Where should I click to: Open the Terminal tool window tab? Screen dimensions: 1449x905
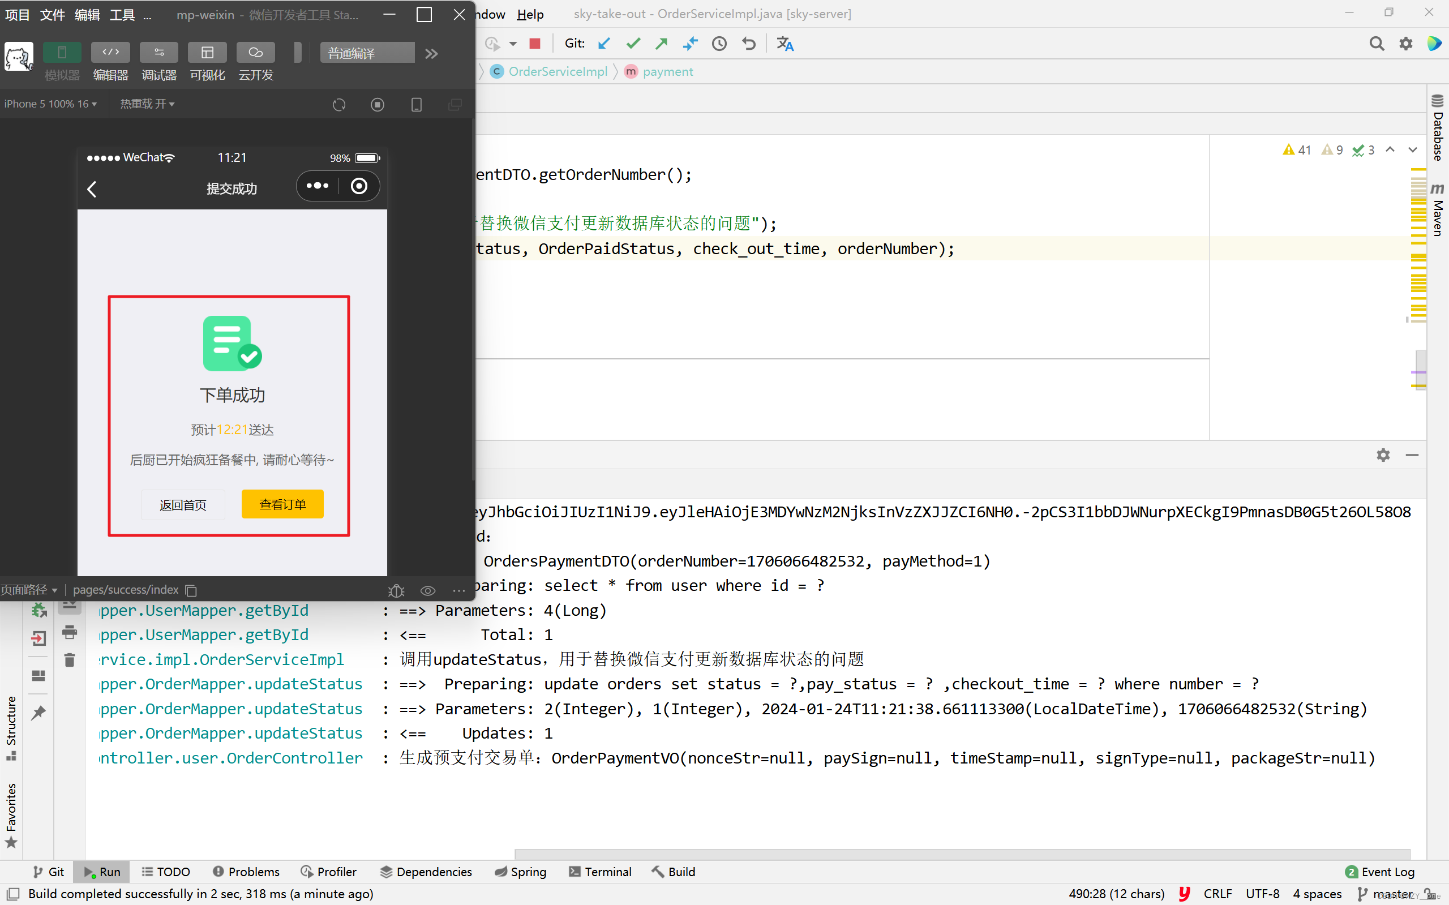click(601, 872)
